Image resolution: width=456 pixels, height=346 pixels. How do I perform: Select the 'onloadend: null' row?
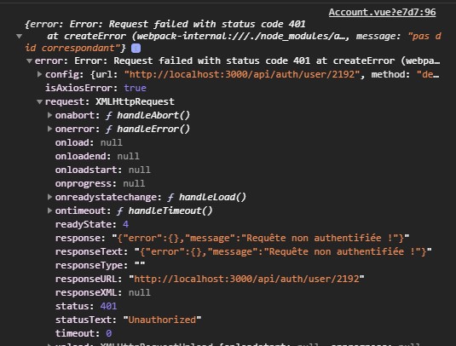97,156
